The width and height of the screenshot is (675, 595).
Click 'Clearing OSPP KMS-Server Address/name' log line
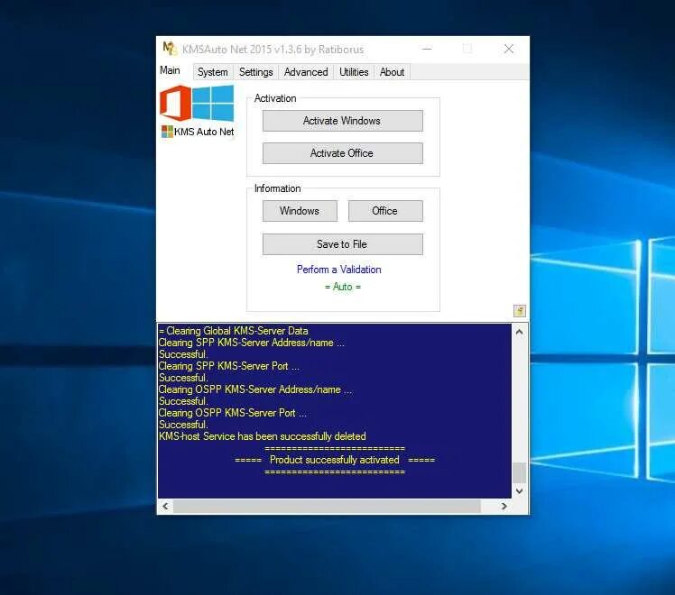tap(255, 389)
